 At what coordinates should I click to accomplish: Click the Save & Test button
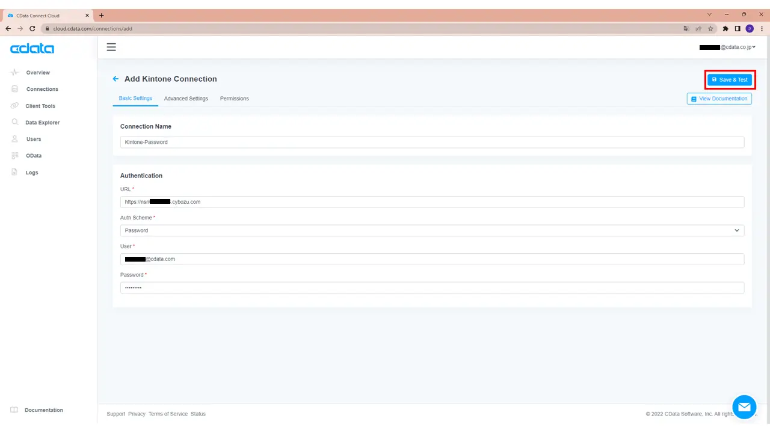pyautogui.click(x=730, y=79)
